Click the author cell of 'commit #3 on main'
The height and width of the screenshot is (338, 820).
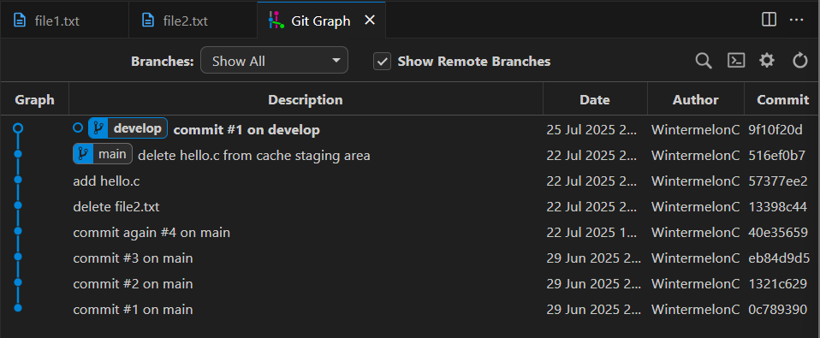click(696, 258)
